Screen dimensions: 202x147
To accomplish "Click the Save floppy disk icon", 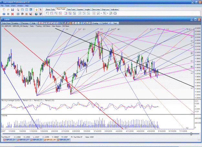I will pyautogui.click(x=13, y=10).
